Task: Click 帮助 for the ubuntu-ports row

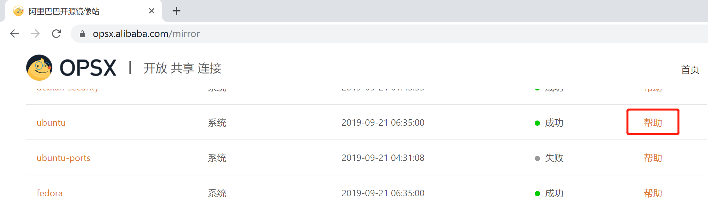Action: pyautogui.click(x=653, y=158)
